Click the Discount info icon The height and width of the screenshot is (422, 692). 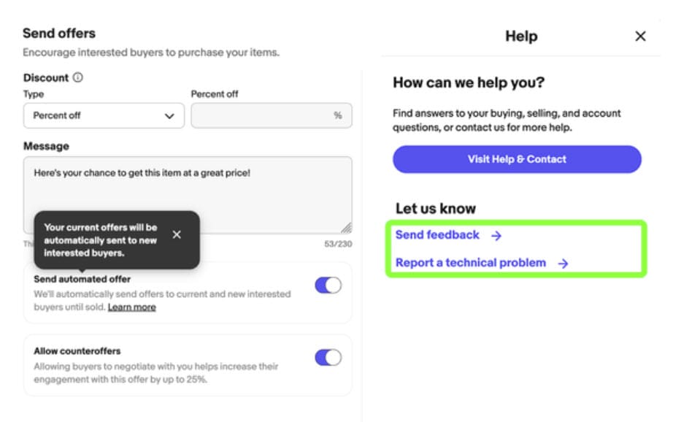(x=78, y=77)
